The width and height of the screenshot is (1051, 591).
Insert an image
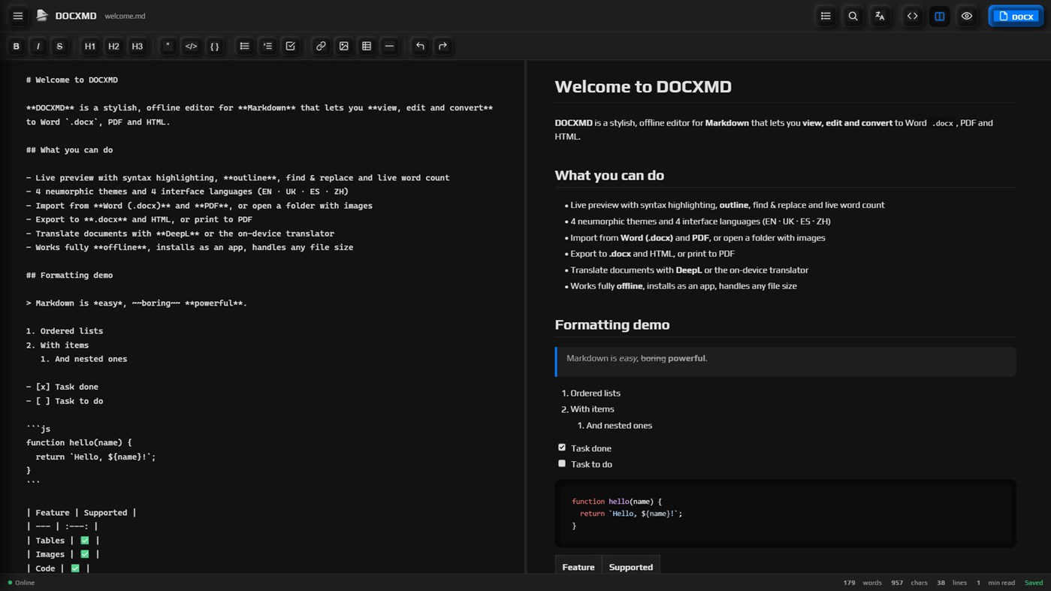[x=344, y=47]
